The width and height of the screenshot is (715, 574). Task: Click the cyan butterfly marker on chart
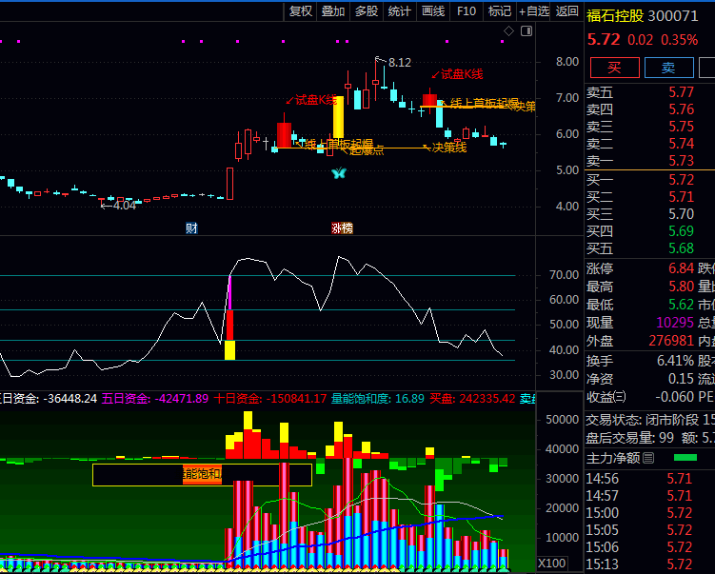coord(338,173)
